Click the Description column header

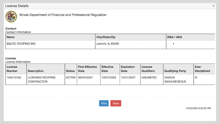pos(46,69)
